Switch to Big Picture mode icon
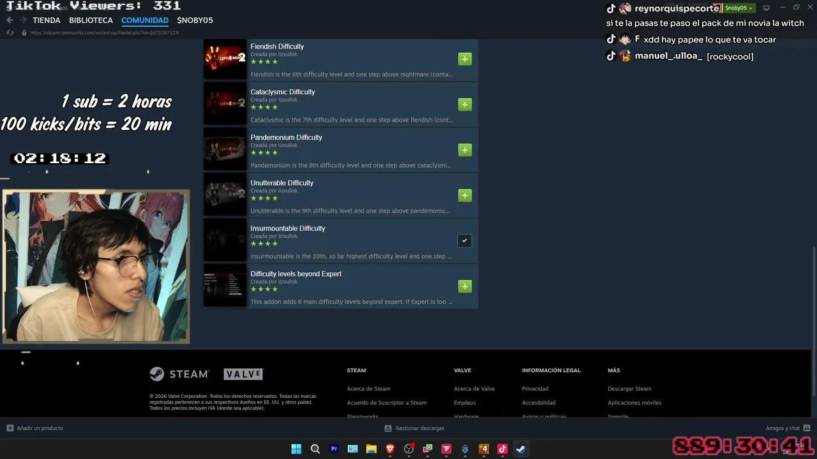Image resolution: width=817 pixels, height=459 pixels. point(767,8)
